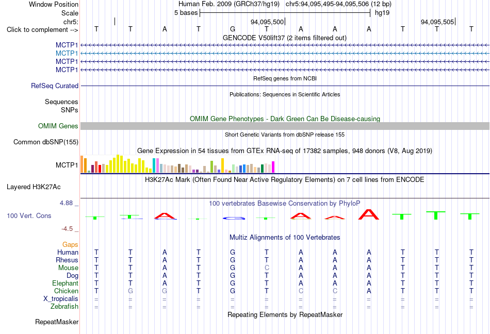This screenshot has width=490, height=334.
Task: Click the gray OMIM Genes bar
Action: tap(285, 126)
